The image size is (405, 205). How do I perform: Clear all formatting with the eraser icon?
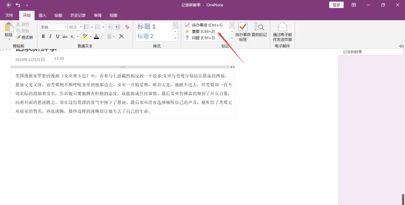pos(127,27)
